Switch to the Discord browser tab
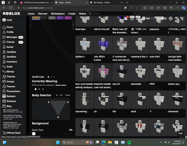This screenshot has height=146, width=187. click(x=36, y=3)
